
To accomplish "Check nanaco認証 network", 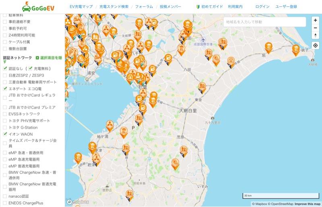I will 5,196.
